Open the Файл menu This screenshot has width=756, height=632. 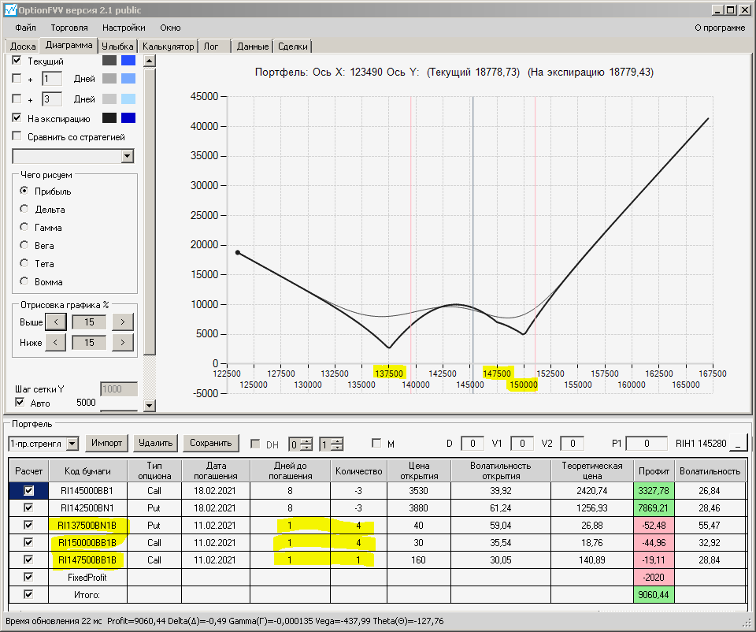click(25, 28)
